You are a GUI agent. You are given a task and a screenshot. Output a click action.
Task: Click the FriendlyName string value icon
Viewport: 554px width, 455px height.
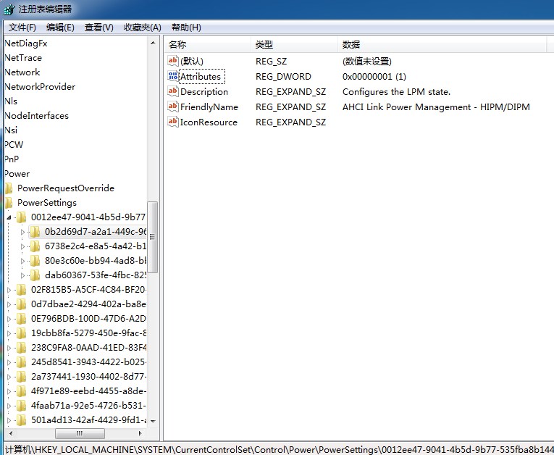point(173,107)
